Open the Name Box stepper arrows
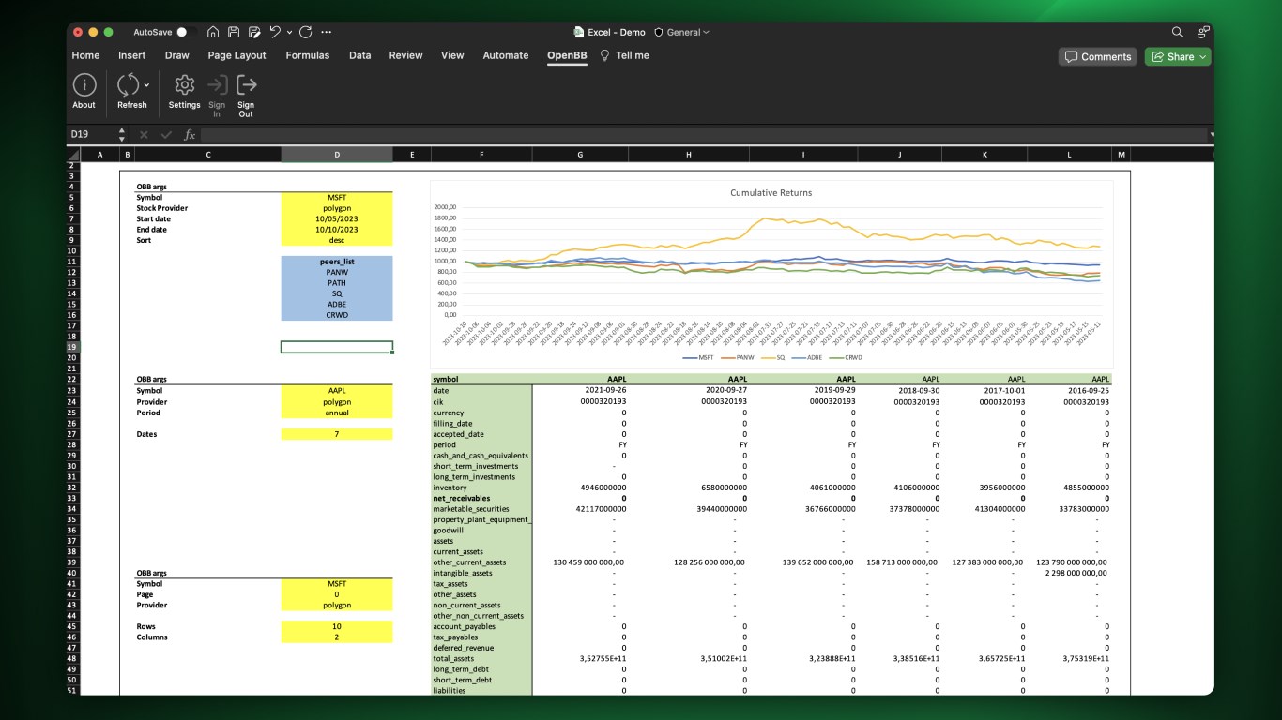 [x=121, y=134]
